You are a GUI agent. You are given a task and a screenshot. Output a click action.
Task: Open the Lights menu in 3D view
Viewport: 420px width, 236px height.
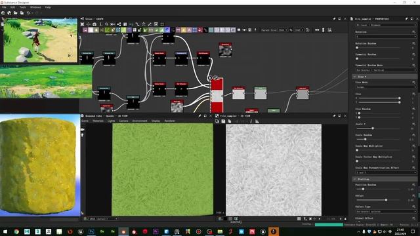point(111,121)
